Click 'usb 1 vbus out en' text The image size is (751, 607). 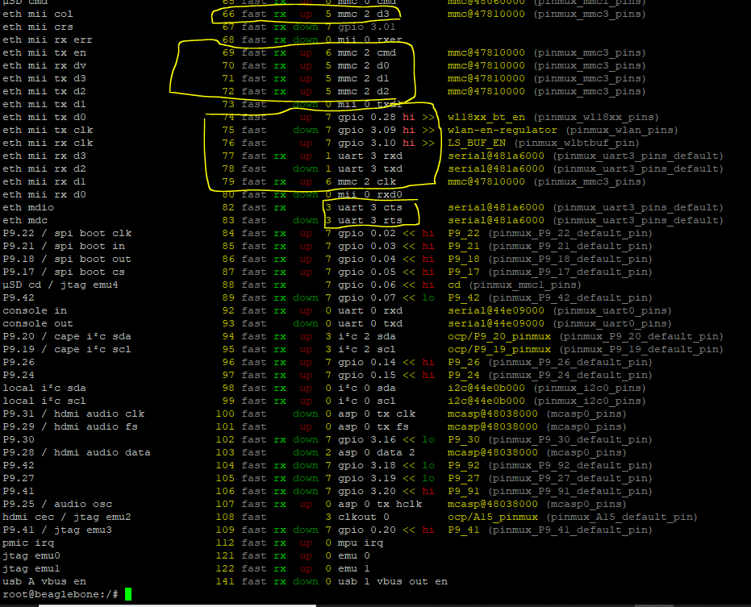393,581
